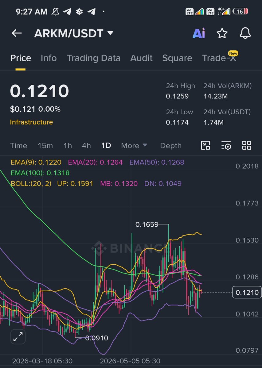
Task: Tap the 9:27 AM status bar clock
Action: [32, 12]
